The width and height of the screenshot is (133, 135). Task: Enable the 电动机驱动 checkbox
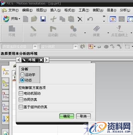(21, 93)
